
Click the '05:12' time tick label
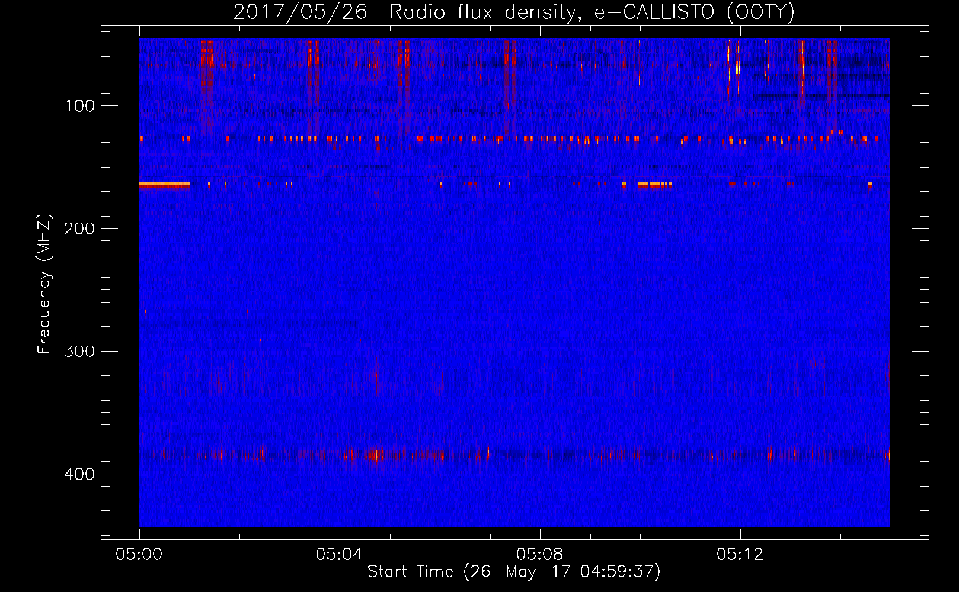click(740, 555)
